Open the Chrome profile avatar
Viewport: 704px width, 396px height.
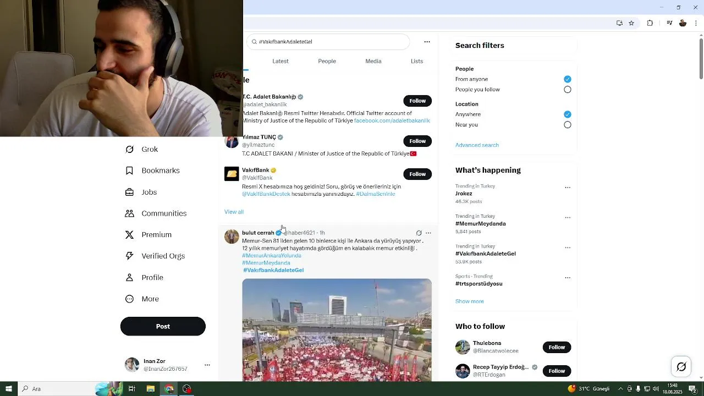click(683, 23)
